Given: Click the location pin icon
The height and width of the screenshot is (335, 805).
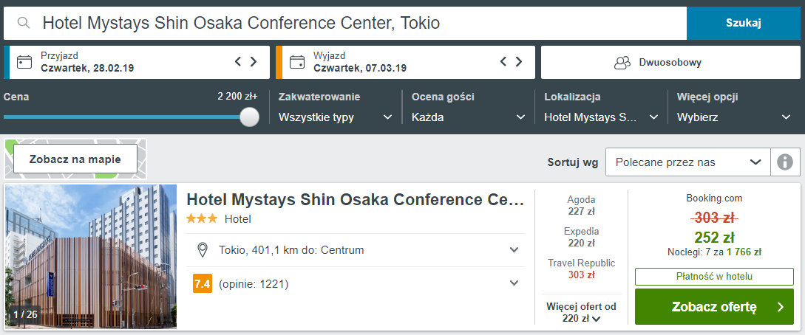Looking at the screenshot, I should (203, 250).
